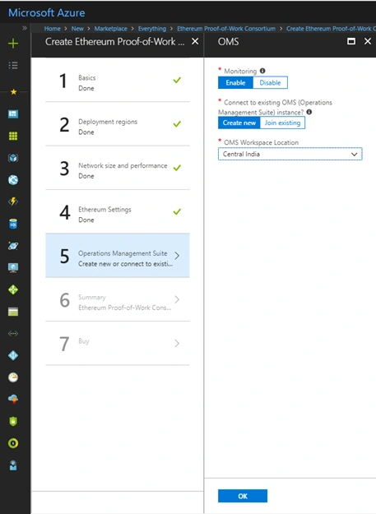
Task: Click info icon next to Monitoring label
Action: 262,71
